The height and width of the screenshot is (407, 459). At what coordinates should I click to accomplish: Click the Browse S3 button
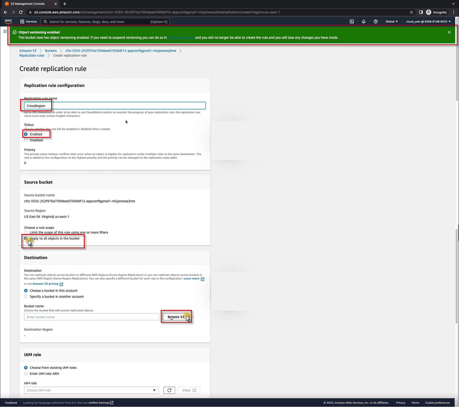tap(176, 317)
